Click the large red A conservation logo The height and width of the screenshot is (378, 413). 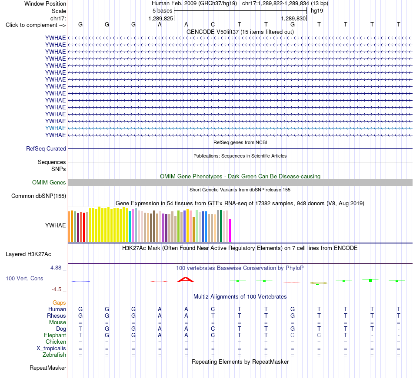pyautogui.click(x=186, y=279)
